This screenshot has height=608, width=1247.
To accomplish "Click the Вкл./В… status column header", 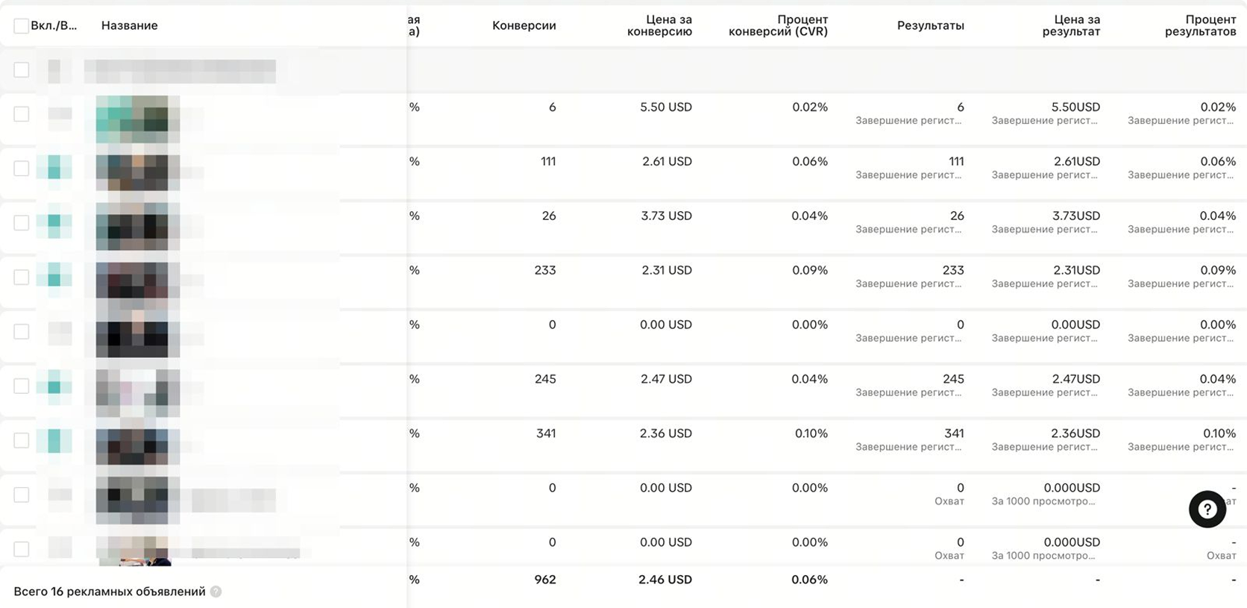I will (x=54, y=26).
